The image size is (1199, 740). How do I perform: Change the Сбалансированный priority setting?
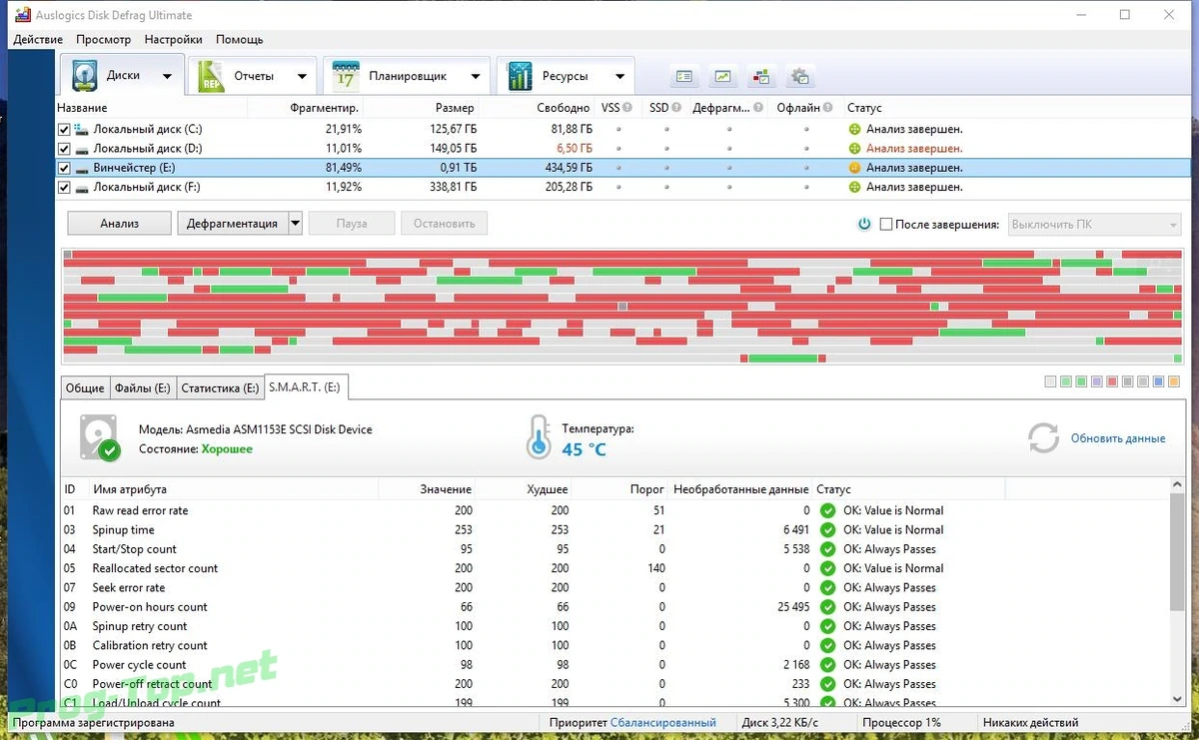pos(662,722)
